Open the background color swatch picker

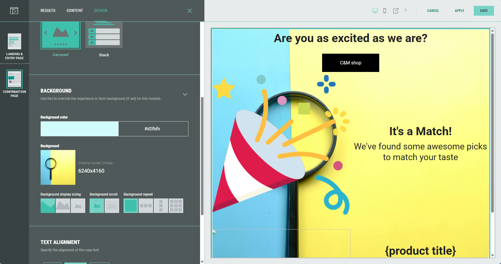coord(79,129)
